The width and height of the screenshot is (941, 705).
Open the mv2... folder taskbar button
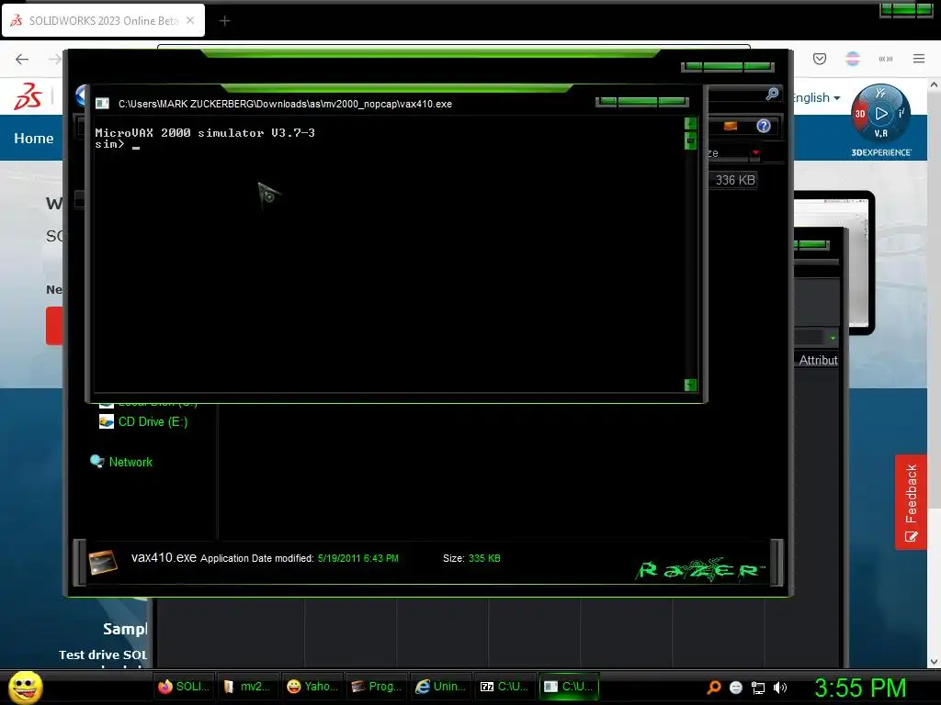[x=247, y=687]
